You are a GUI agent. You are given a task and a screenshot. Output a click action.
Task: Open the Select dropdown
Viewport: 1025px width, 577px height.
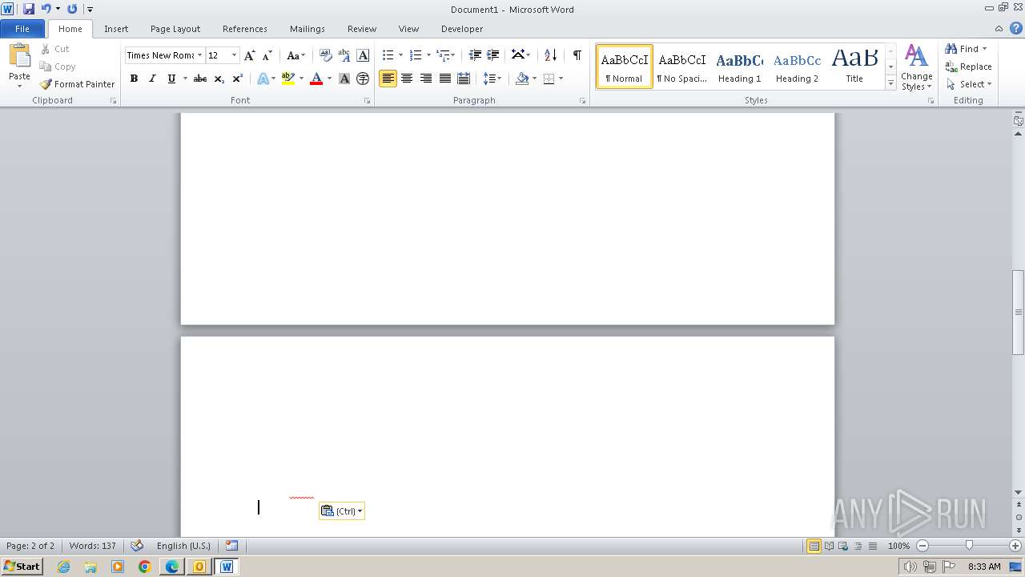969,84
